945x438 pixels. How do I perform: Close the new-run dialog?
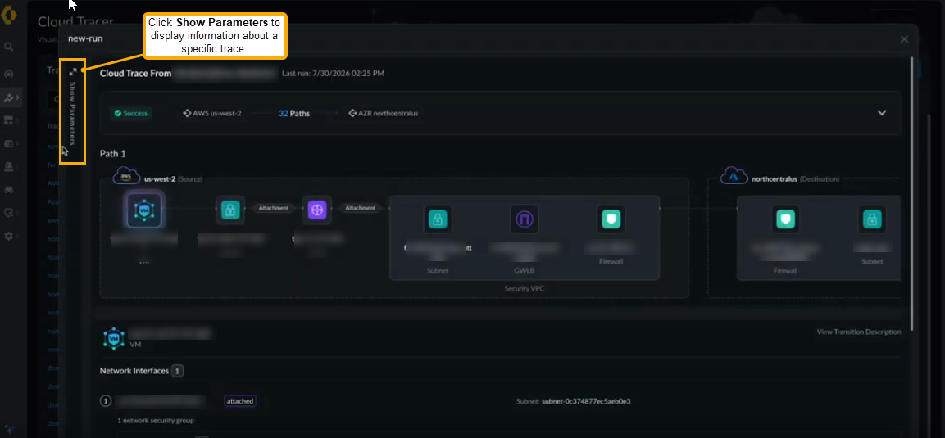pos(904,39)
